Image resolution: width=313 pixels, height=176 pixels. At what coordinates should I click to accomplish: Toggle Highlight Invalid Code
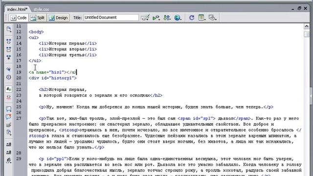click(x=9, y=97)
